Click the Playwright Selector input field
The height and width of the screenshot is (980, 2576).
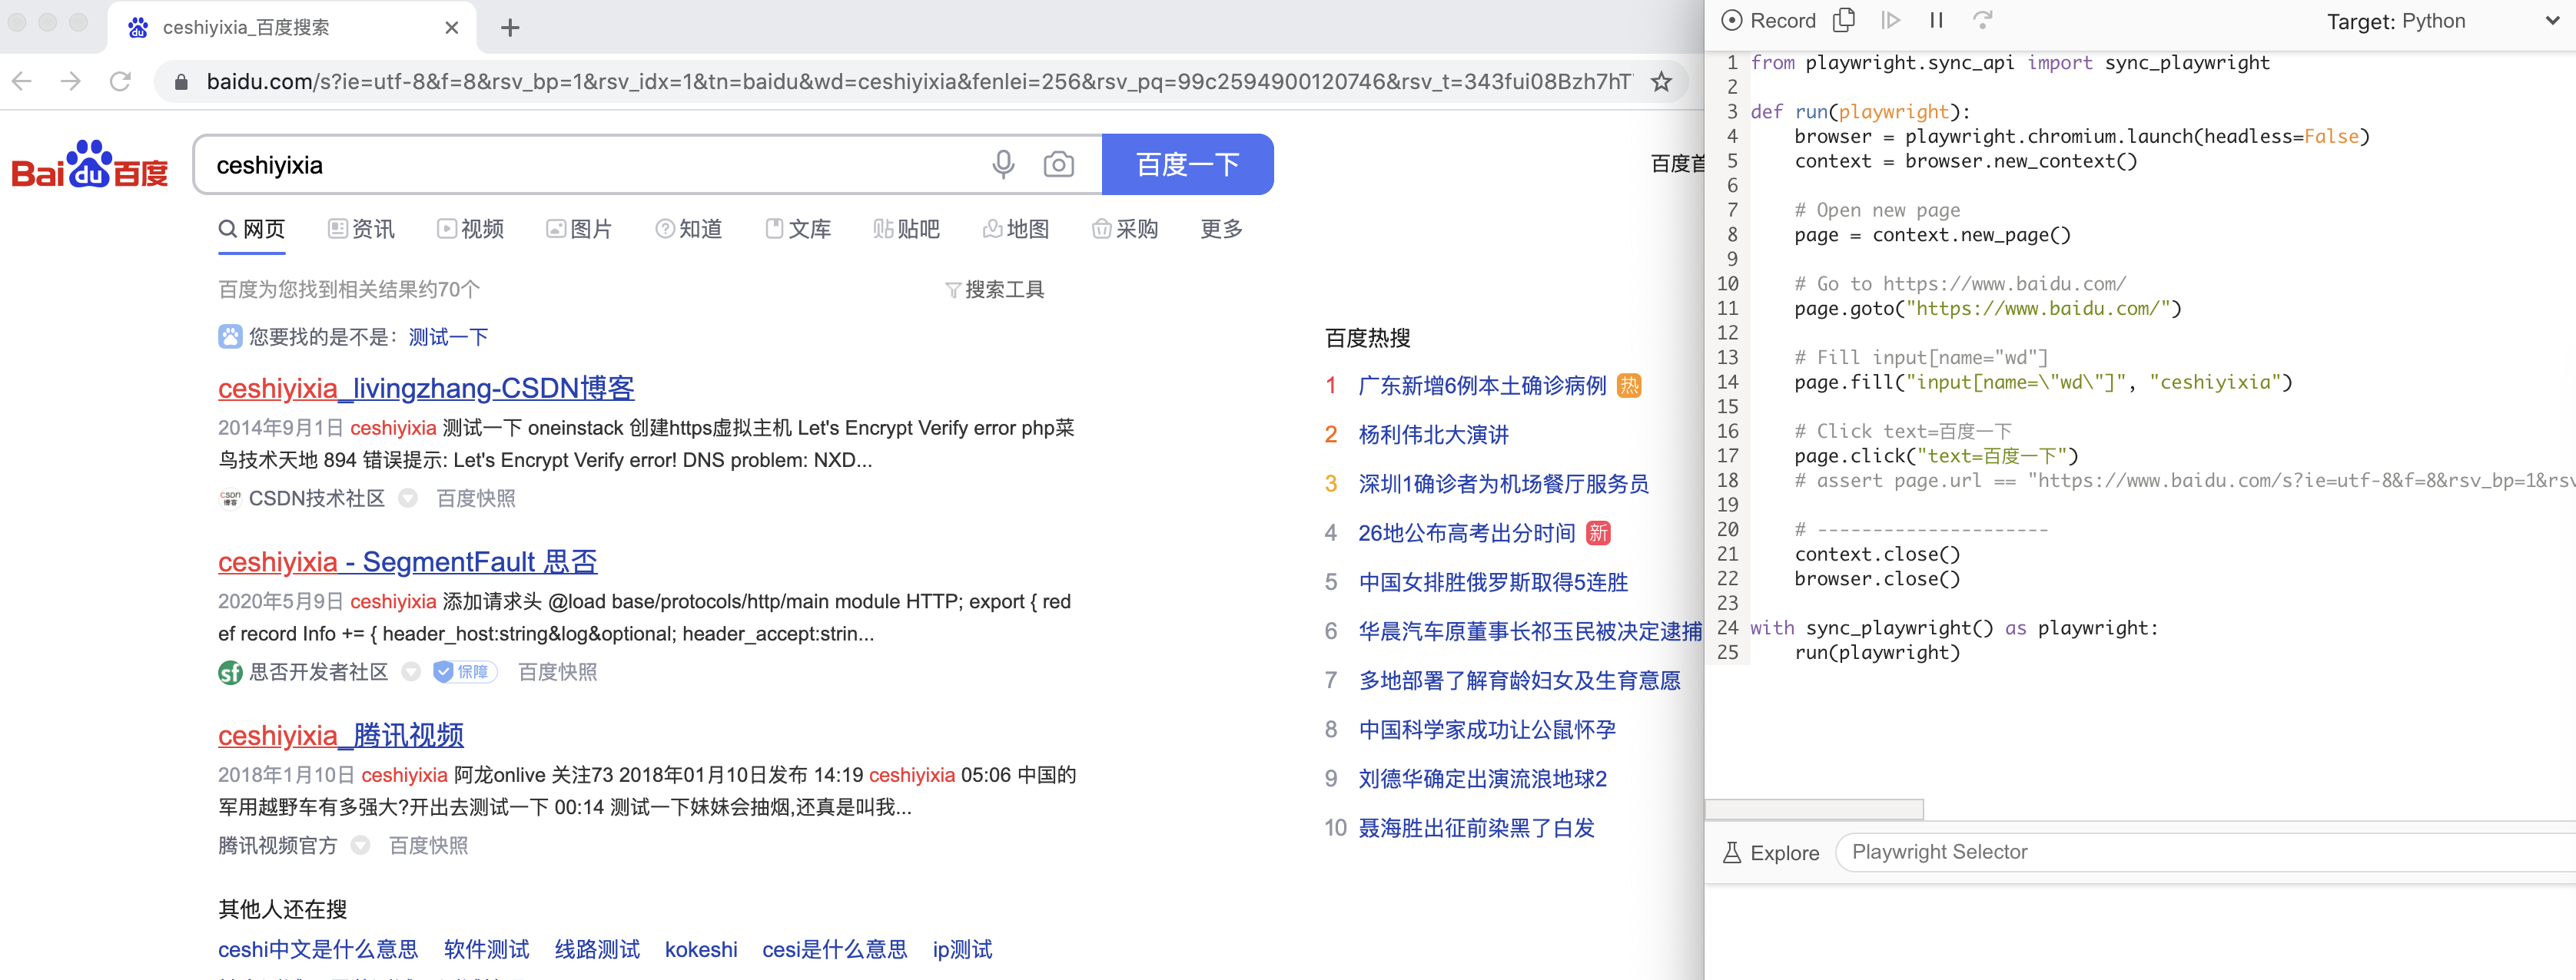click(x=2200, y=853)
